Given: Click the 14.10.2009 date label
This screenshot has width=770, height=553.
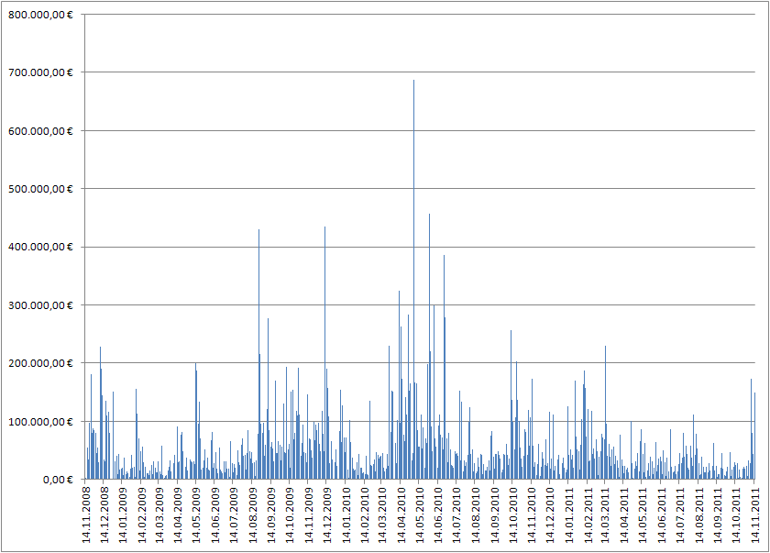Looking at the screenshot, I should click(x=290, y=514).
